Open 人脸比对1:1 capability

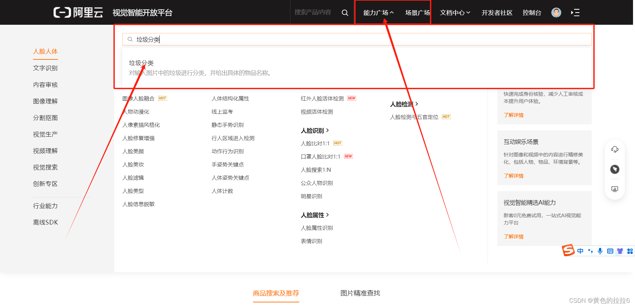pyautogui.click(x=315, y=144)
